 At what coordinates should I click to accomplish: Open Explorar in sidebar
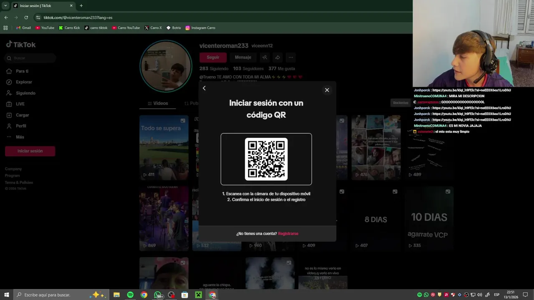19,82
